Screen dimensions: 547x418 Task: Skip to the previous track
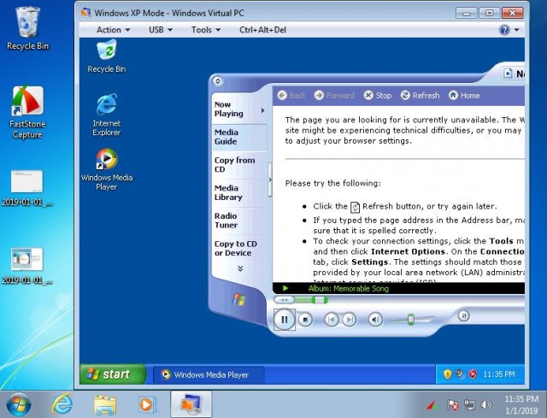coord(332,320)
